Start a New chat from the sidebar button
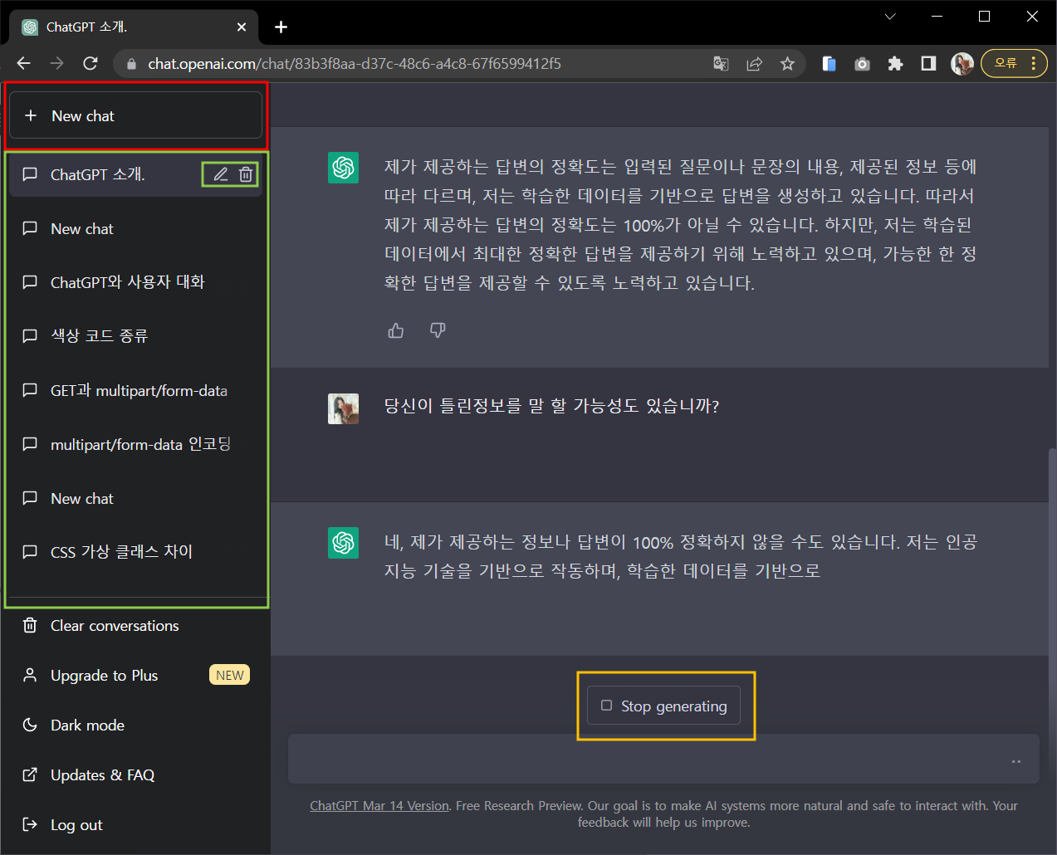Screen dimensions: 1057x855 tap(135, 115)
